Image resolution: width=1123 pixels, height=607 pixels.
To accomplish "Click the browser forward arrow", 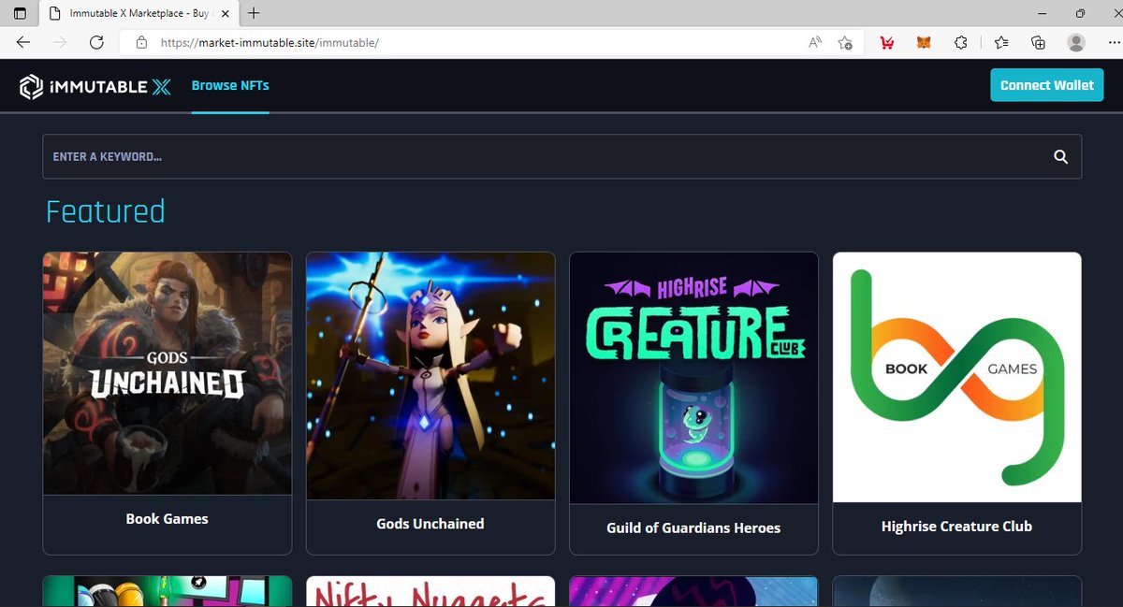I will (60, 42).
